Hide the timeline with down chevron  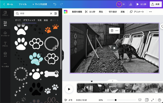tap(113, 81)
